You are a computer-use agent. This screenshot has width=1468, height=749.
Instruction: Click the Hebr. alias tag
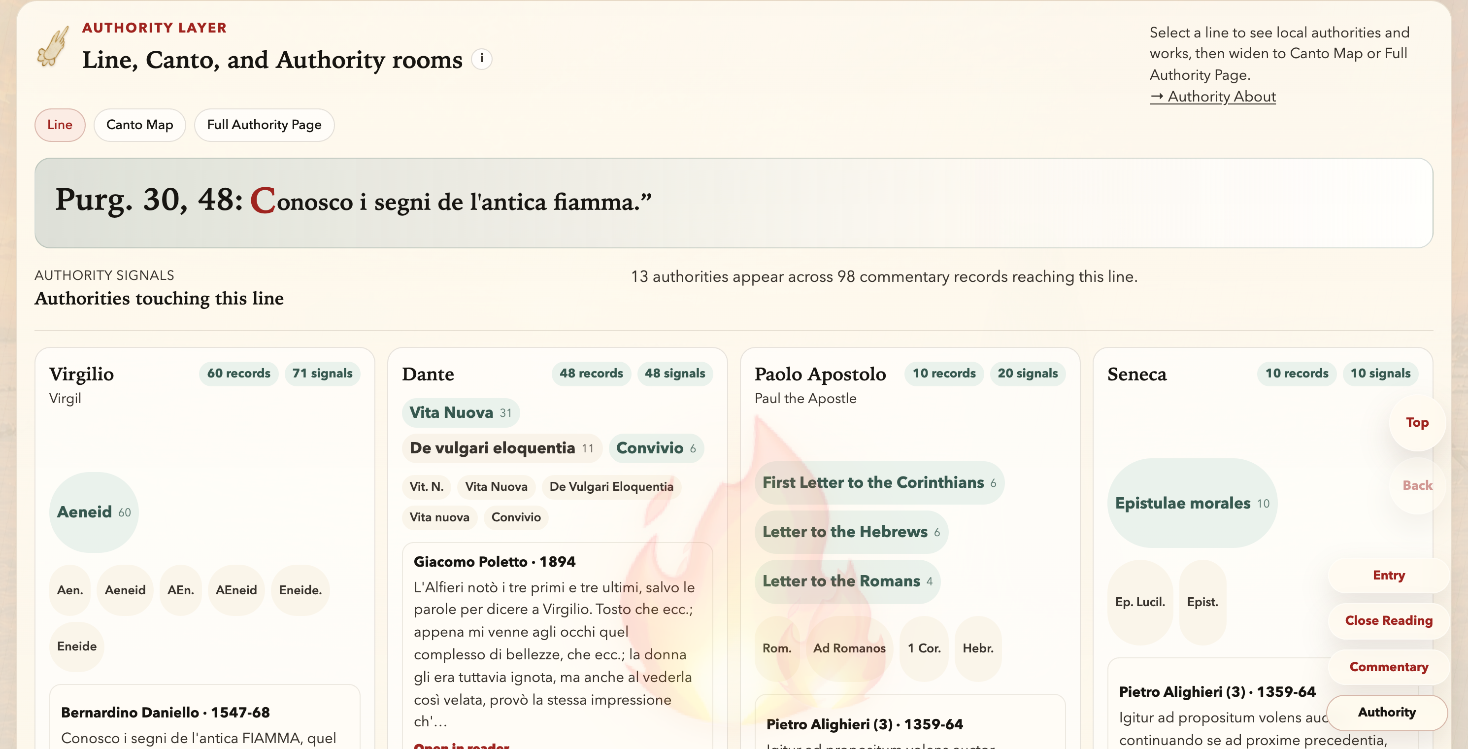pyautogui.click(x=978, y=648)
